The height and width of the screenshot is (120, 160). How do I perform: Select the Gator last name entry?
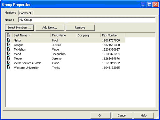18,40
